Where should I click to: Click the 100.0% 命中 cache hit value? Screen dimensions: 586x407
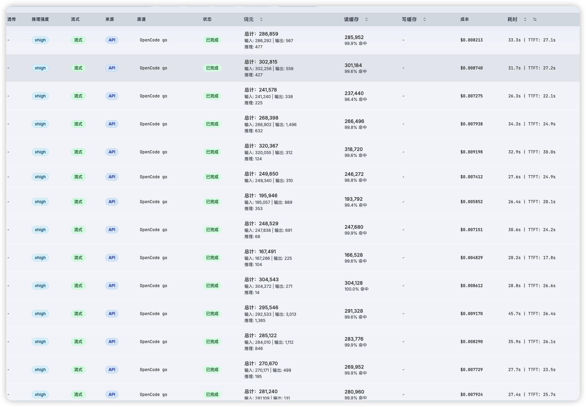(x=356, y=289)
